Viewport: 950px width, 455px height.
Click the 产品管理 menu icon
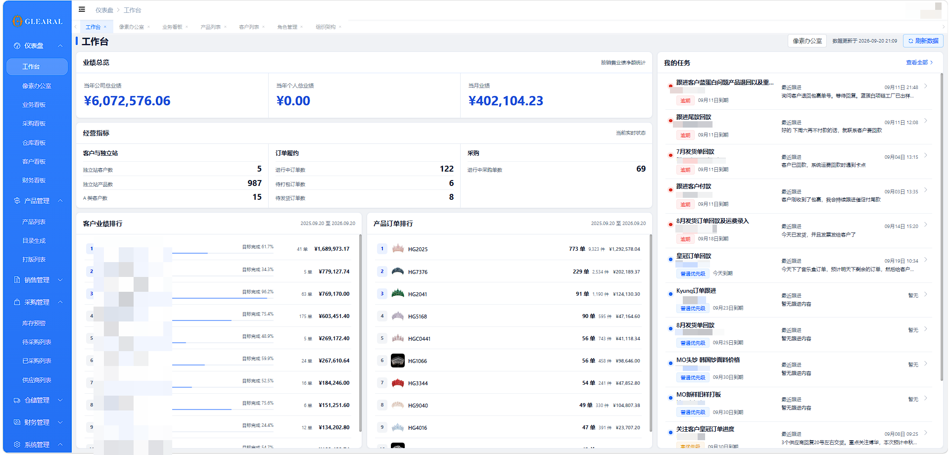17,201
